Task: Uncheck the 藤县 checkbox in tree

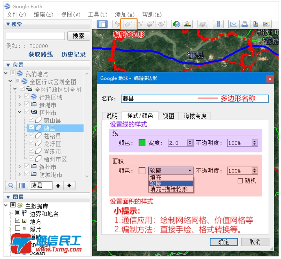Action: click(32, 127)
